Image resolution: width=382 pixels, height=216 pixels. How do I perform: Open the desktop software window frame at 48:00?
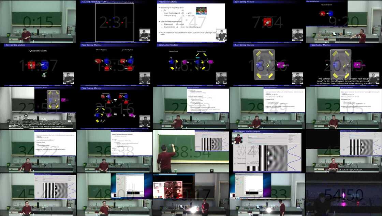(114, 194)
